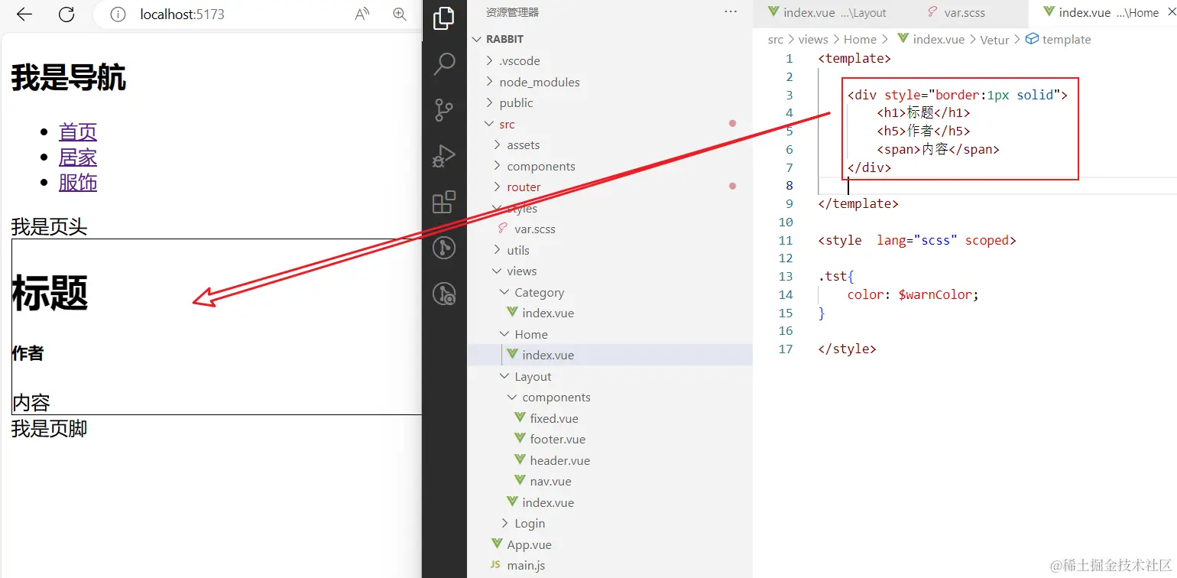Image resolution: width=1177 pixels, height=578 pixels.
Task: Open index.vue directly under Layout folder
Action: click(x=548, y=502)
